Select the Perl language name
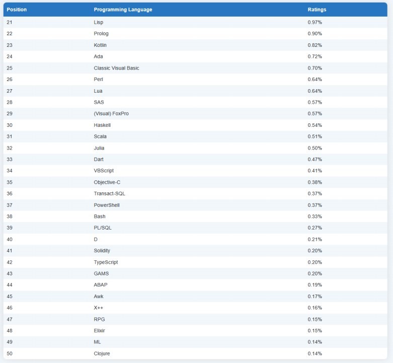Image resolution: width=393 pixels, height=363 pixels. point(99,80)
